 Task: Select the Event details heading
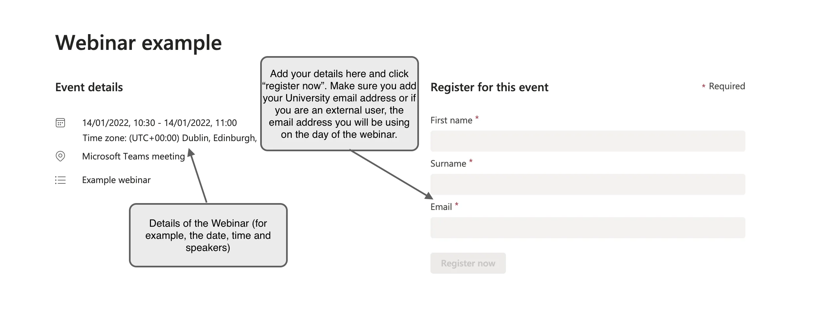pyautogui.click(x=89, y=87)
